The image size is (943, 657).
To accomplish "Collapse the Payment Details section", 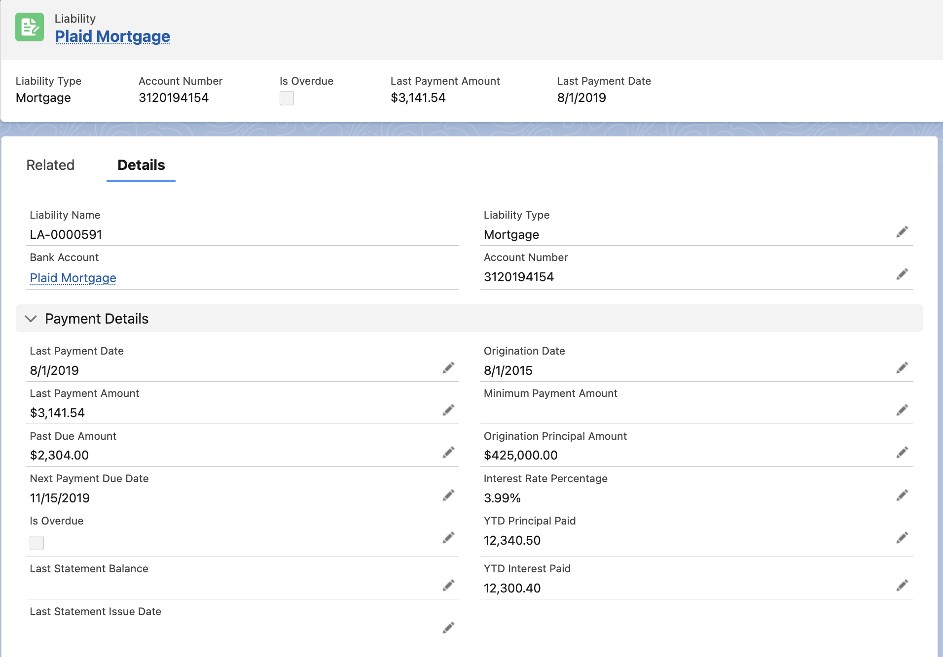I will [31, 319].
